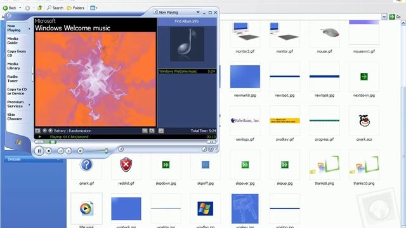Select skipoff.jpg file
The width and height of the screenshot is (406, 228).
(x=206, y=168)
